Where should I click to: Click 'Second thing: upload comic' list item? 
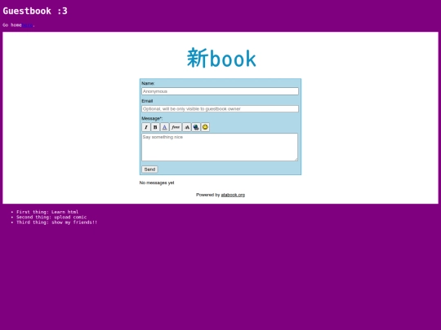coord(51,217)
